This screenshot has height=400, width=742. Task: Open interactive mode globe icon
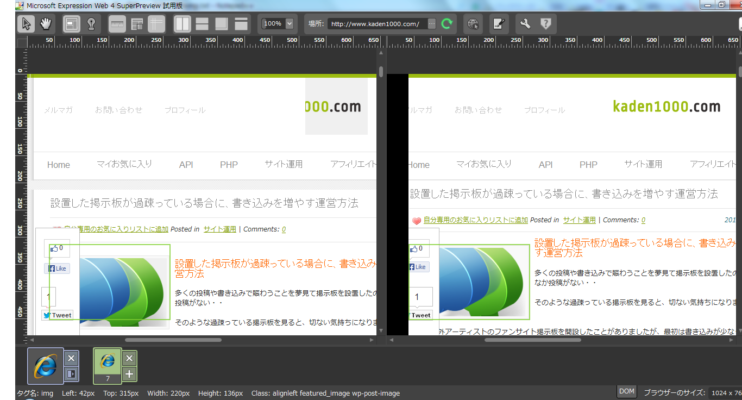tap(473, 24)
